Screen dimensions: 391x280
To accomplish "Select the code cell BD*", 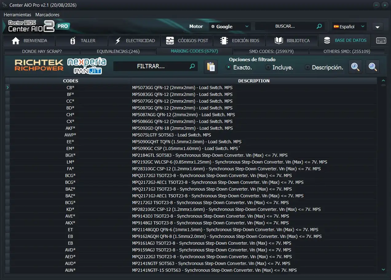I will click(x=70, y=108).
